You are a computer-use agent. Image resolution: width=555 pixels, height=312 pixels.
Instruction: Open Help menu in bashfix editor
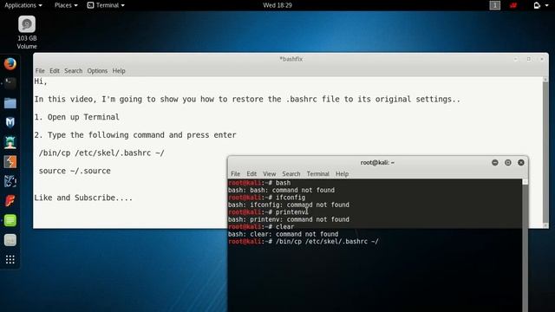(x=119, y=71)
